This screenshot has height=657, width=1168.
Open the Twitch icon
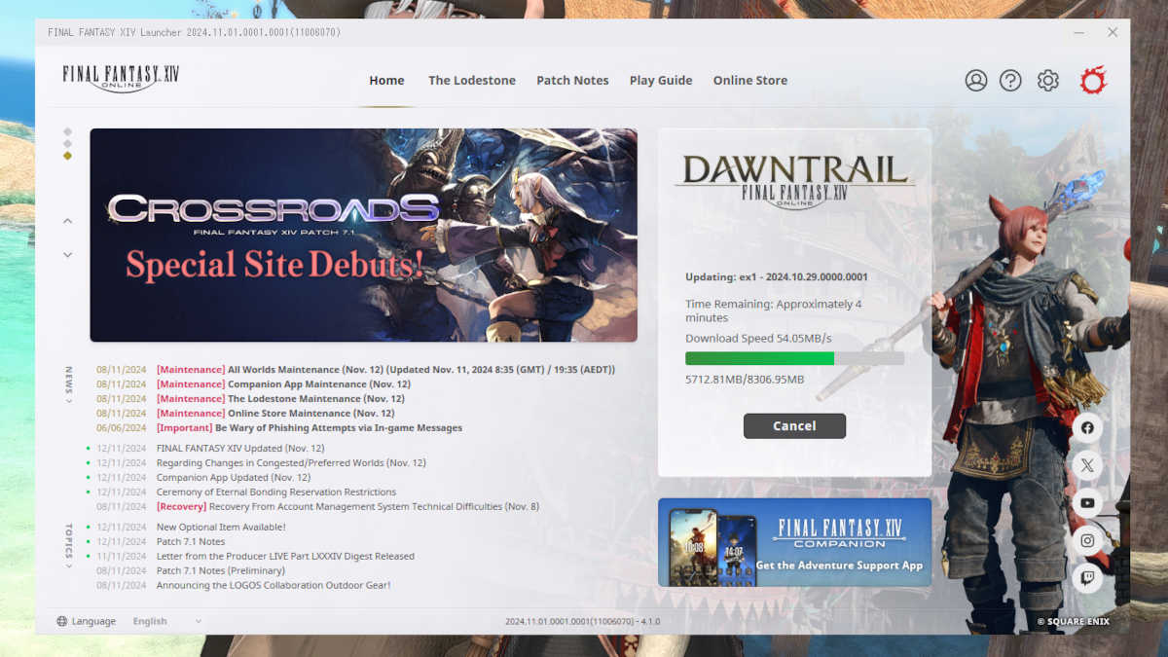pos(1087,577)
